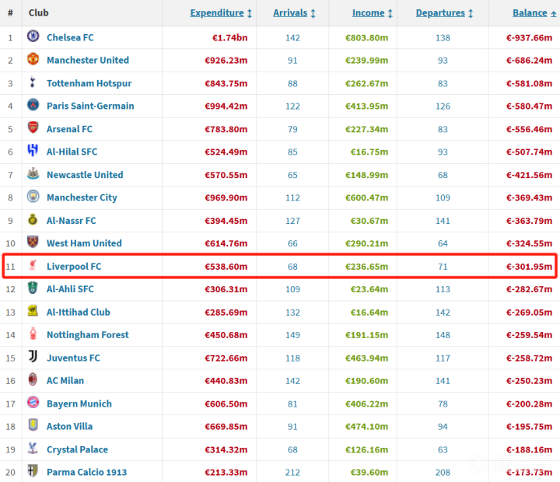Sort table by Arrivals column header
This screenshot has width=560, height=482.
(x=290, y=13)
